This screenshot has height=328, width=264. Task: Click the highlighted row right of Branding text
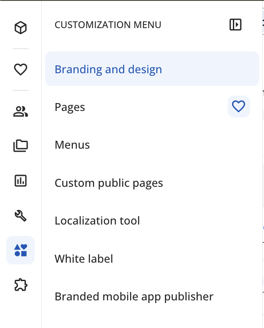point(210,69)
